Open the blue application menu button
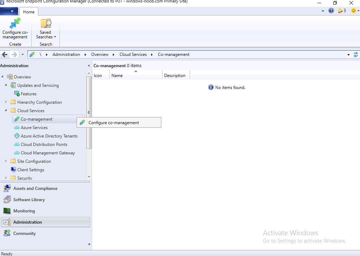 click(x=9, y=11)
